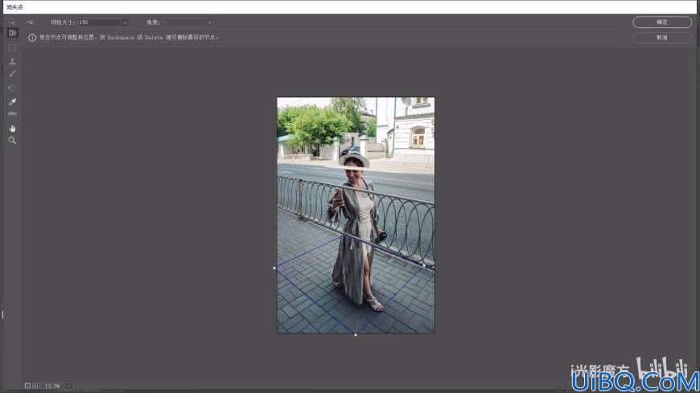Viewport: 700px width, 393px height.
Task: Confirm with the 确定 button
Action: pyautogui.click(x=662, y=23)
